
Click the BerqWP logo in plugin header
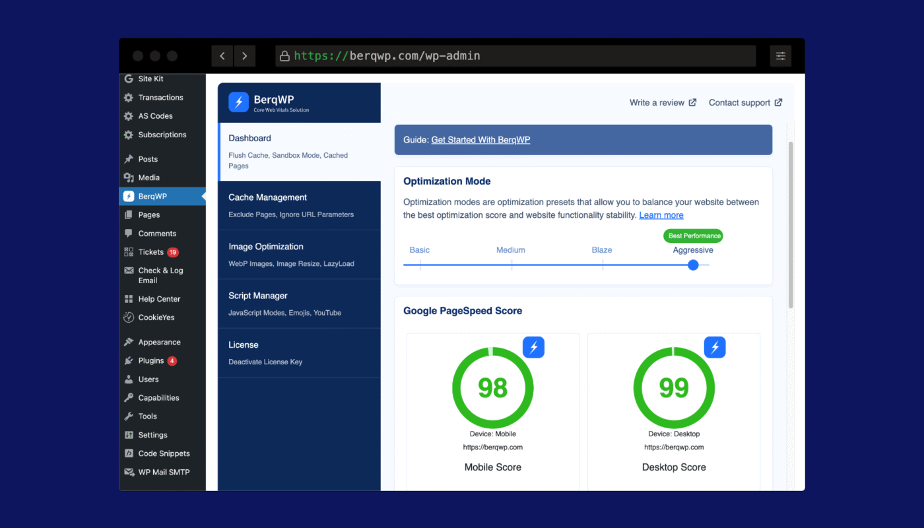[238, 102]
